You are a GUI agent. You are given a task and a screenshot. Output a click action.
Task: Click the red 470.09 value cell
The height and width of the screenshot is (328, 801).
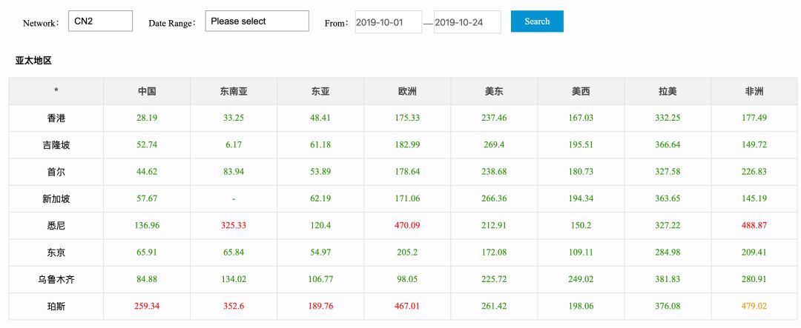pyautogui.click(x=407, y=226)
